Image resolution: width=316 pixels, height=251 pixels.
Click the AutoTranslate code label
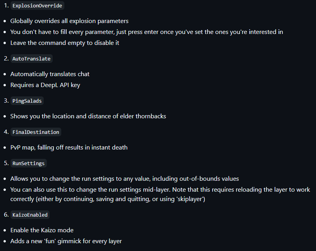click(32, 59)
